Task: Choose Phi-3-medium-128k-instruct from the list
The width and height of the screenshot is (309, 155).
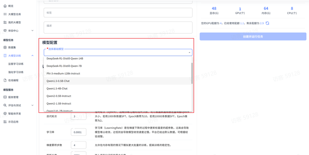Action: tap(118, 73)
